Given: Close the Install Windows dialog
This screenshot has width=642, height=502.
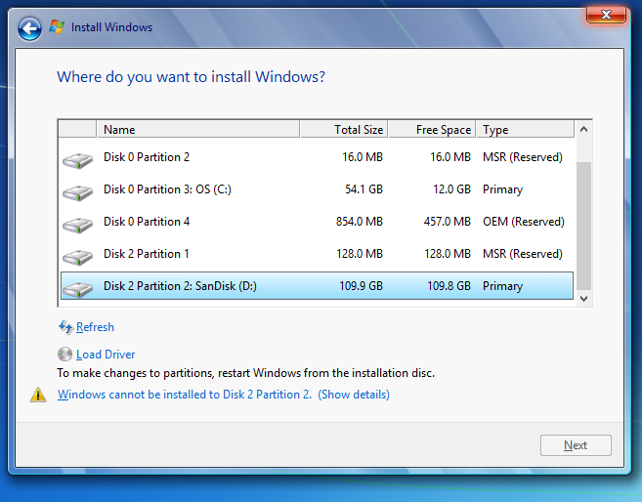Looking at the screenshot, I should coord(606,15).
